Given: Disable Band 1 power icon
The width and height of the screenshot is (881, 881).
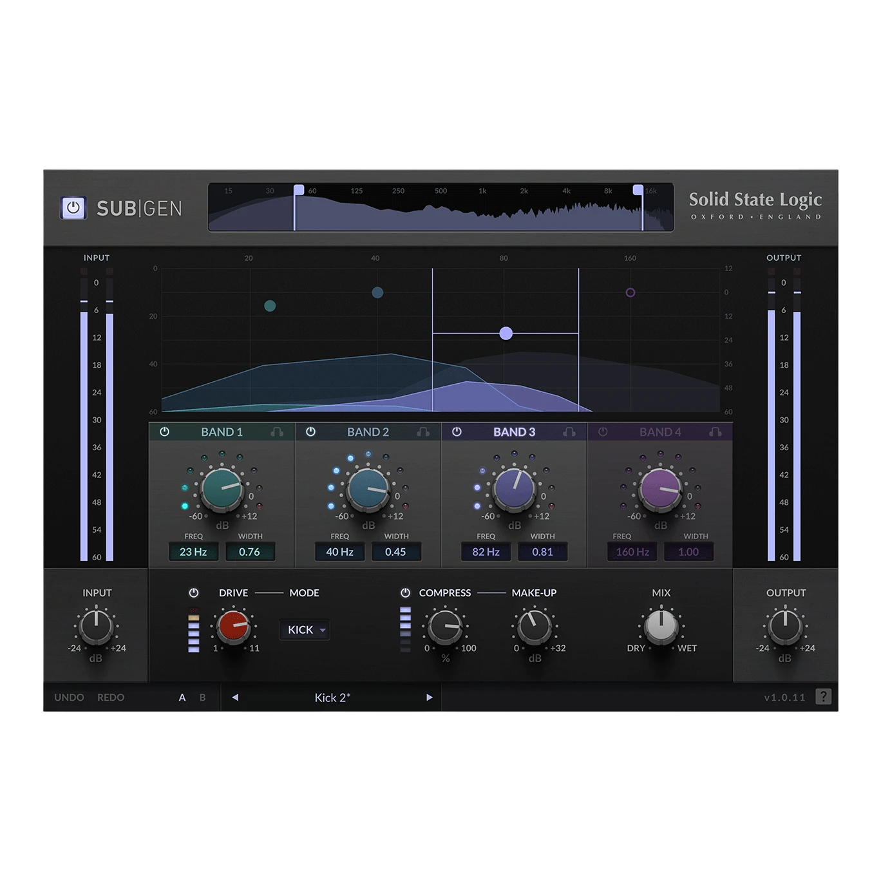Looking at the screenshot, I should (x=164, y=432).
